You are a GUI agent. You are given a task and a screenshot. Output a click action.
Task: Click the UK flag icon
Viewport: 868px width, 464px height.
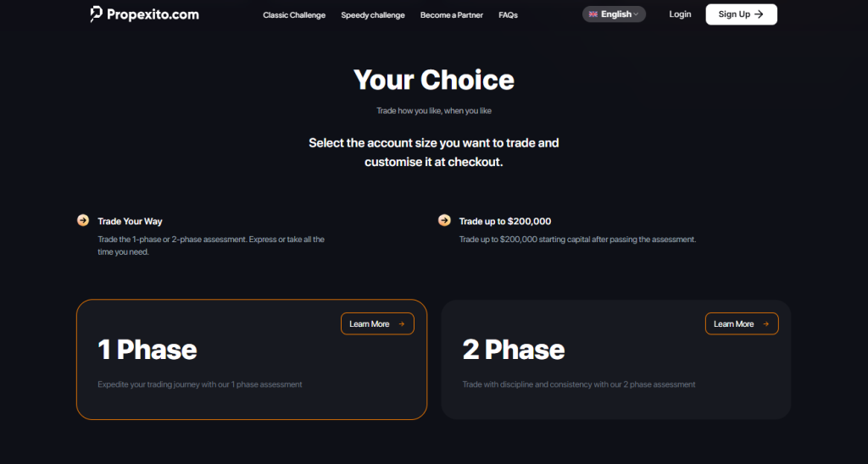pyautogui.click(x=593, y=14)
